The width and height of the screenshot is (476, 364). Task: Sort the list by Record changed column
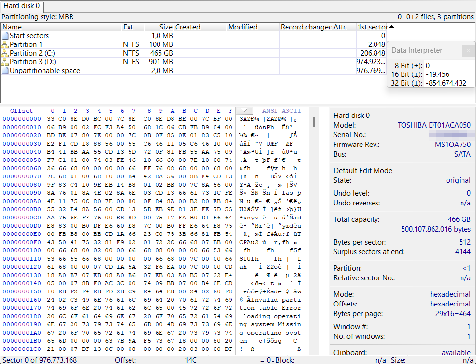[306, 27]
